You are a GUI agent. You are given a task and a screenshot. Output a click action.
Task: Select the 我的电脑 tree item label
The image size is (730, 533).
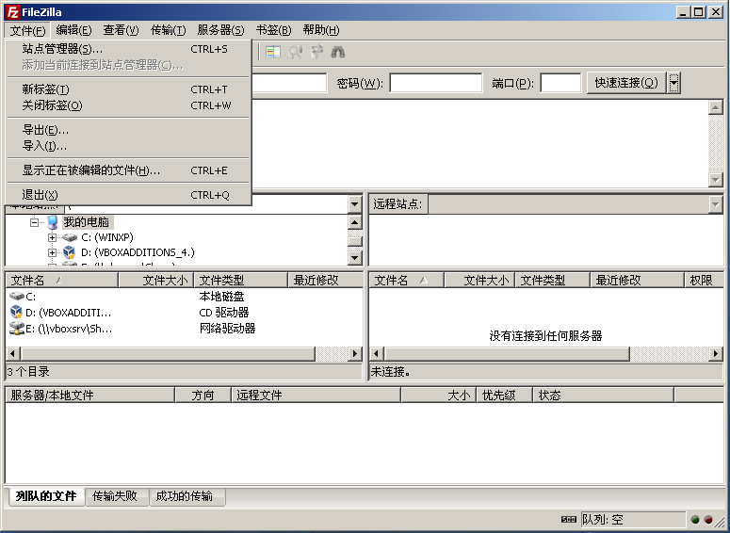pos(86,222)
